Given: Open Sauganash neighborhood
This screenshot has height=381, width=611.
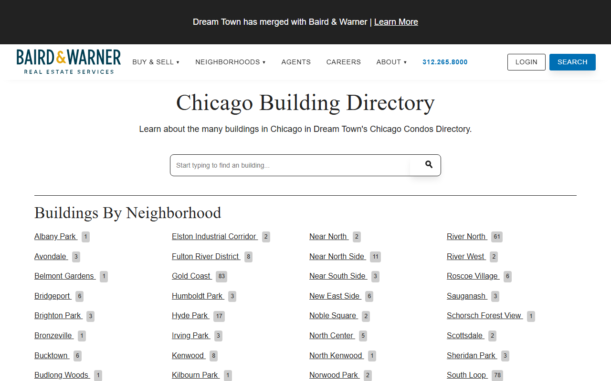Looking at the screenshot, I should [x=467, y=296].
